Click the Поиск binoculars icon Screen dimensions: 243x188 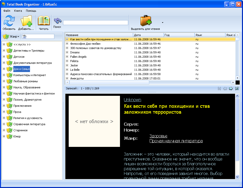pos(57,21)
